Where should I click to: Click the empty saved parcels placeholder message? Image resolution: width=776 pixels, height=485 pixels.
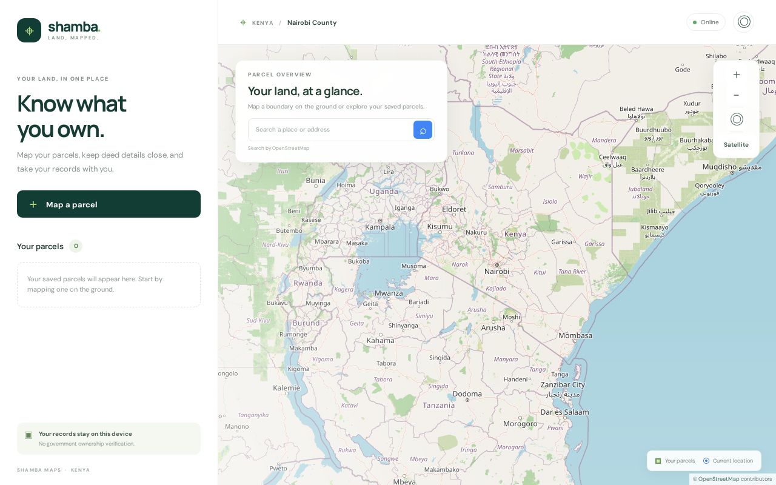[109, 284]
